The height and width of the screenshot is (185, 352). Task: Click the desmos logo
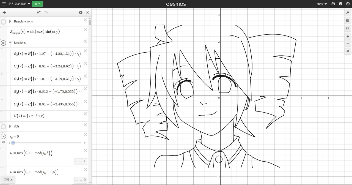click(176, 4)
